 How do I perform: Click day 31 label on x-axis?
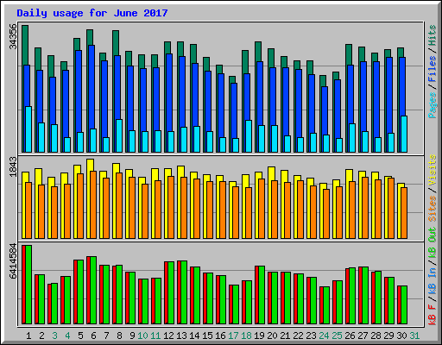point(414,336)
